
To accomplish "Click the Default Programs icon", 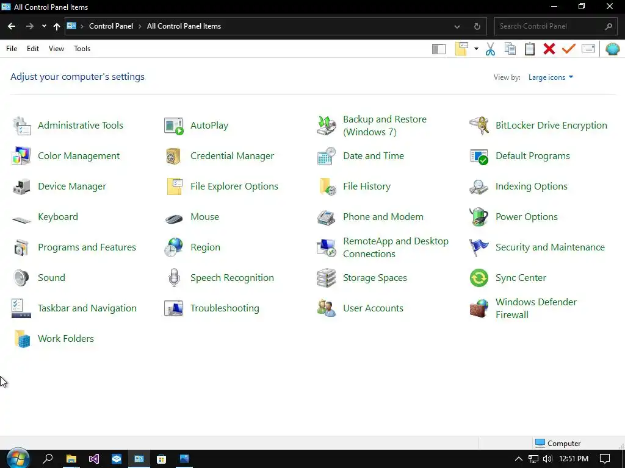I will [x=479, y=156].
